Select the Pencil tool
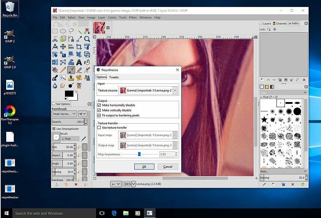This screenshot has width=321, height=218. (x=63, y=70)
